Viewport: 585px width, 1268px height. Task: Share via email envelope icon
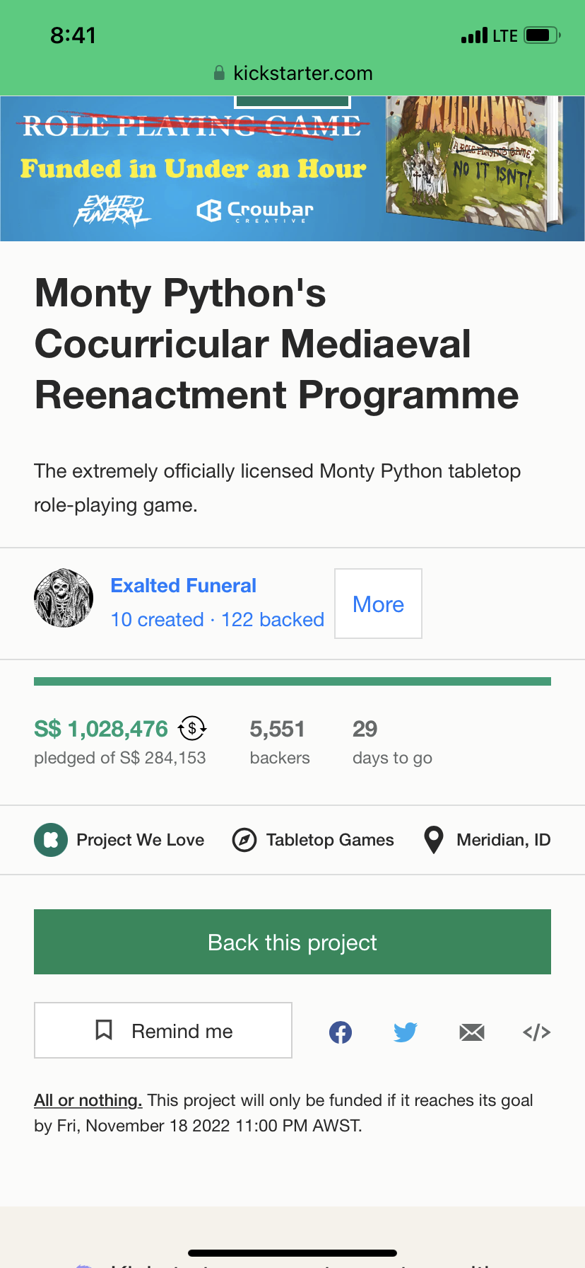471,1032
